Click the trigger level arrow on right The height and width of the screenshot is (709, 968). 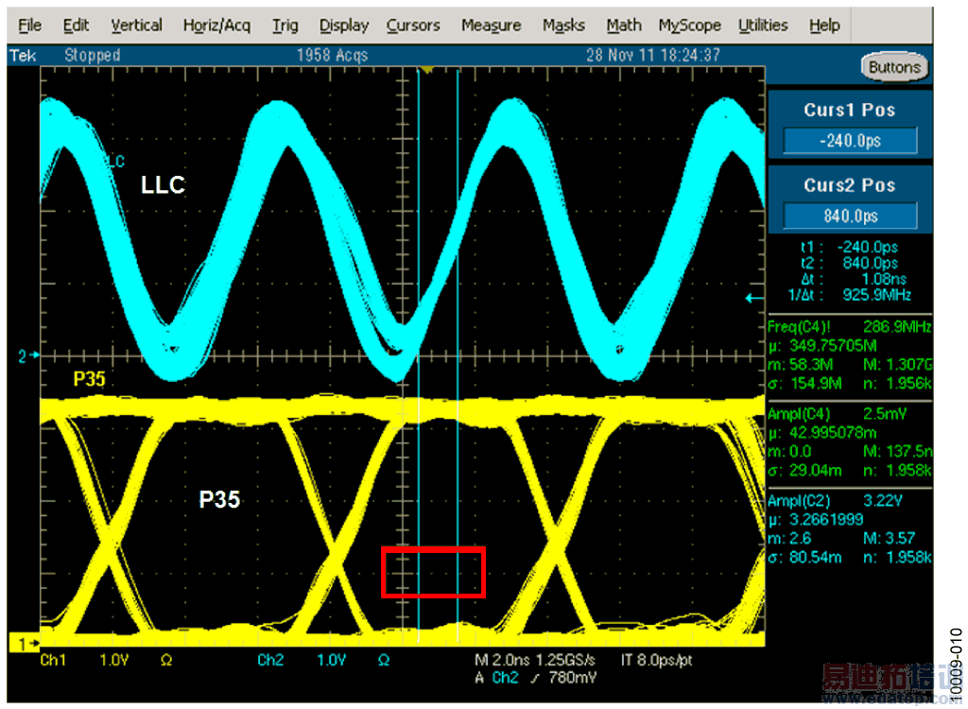tap(754, 299)
